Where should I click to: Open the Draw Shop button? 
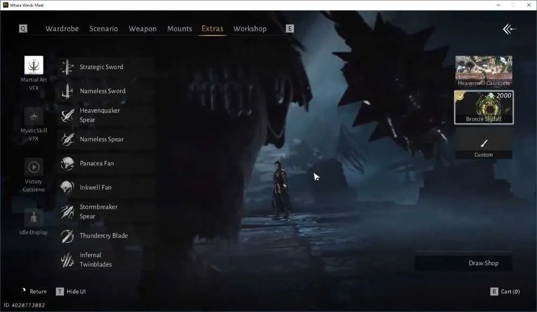tap(464, 263)
